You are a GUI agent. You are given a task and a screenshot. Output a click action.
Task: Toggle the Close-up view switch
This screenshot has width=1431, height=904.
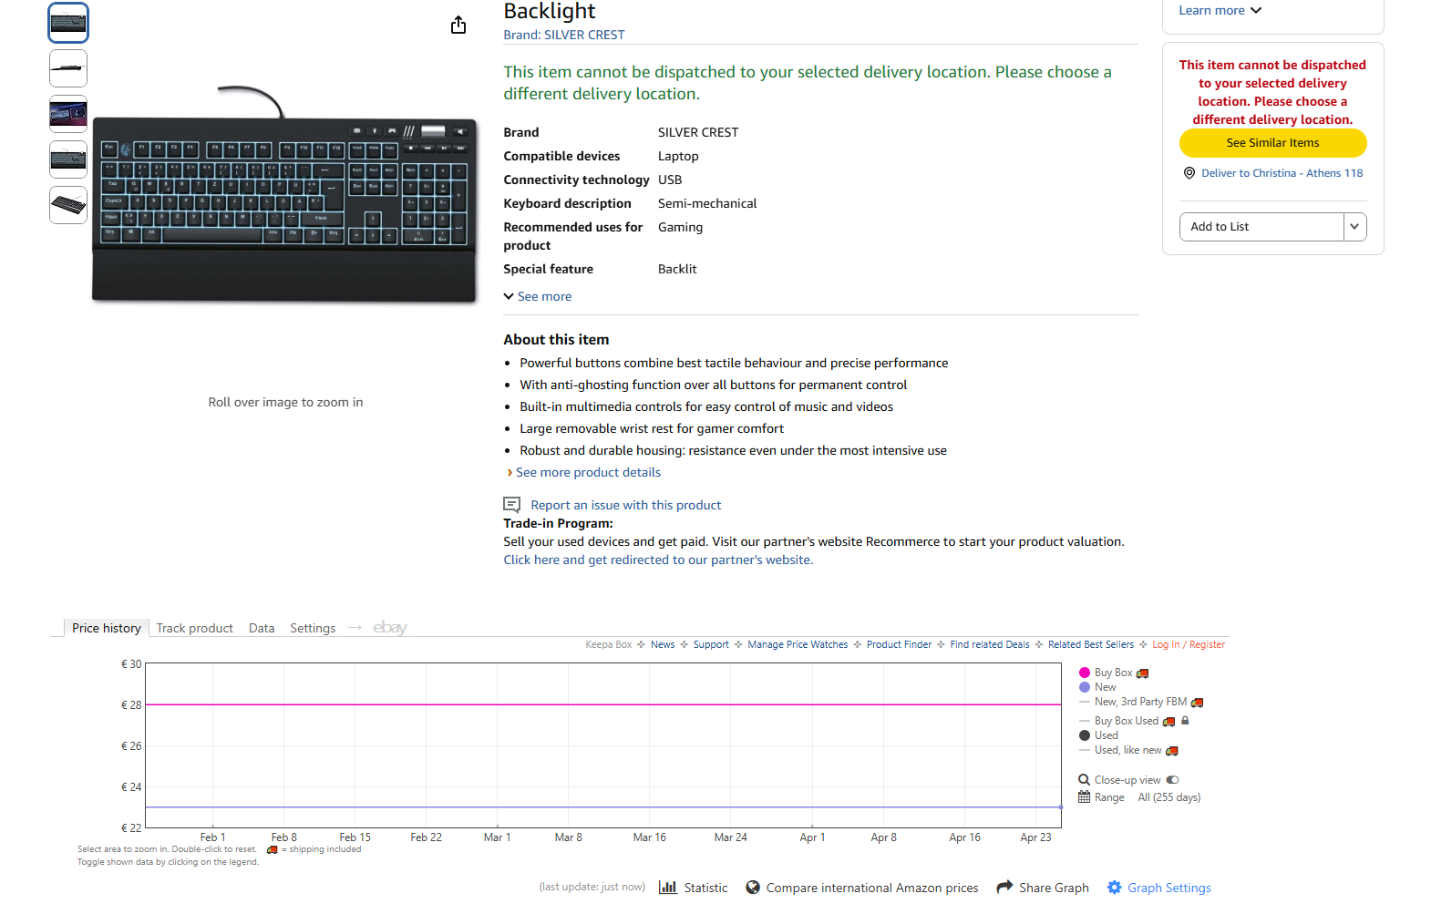(x=1173, y=780)
